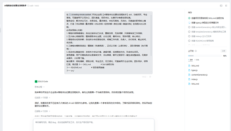The width and height of the screenshot is (231, 131).
Task: Expand the 已浏览 1 个目录 entry
Action: click(x=42, y=98)
